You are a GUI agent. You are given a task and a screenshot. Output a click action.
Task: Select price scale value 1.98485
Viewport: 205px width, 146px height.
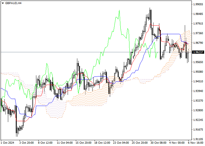coord(198,14)
